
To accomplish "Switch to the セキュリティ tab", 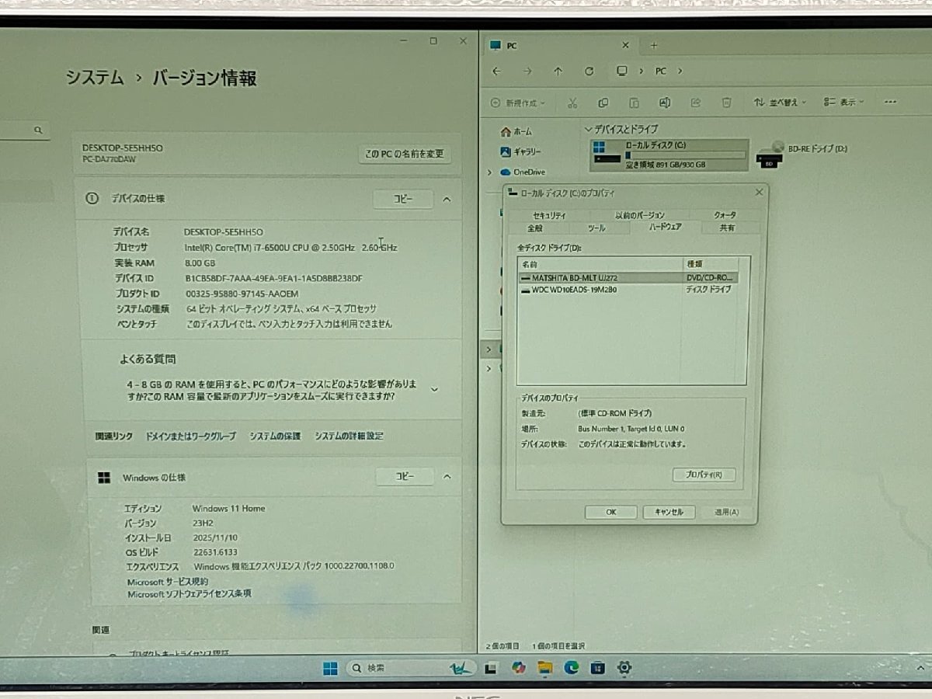I will 550,214.
